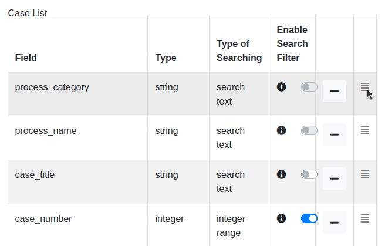Screen dimensions: 385x246
Task: Turn on search filter for case_title
Action: [x=309, y=174]
